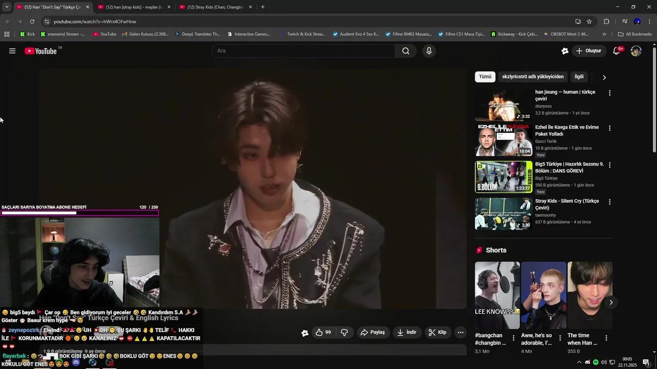657x369 pixels.
Task: View site information icon in address bar
Action: tap(47, 22)
